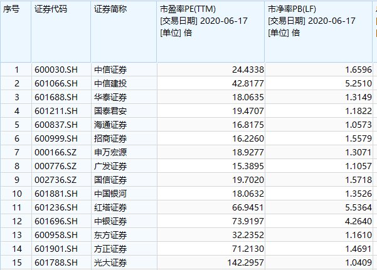
Task: Click PB value 1.0409
Action: point(358,262)
